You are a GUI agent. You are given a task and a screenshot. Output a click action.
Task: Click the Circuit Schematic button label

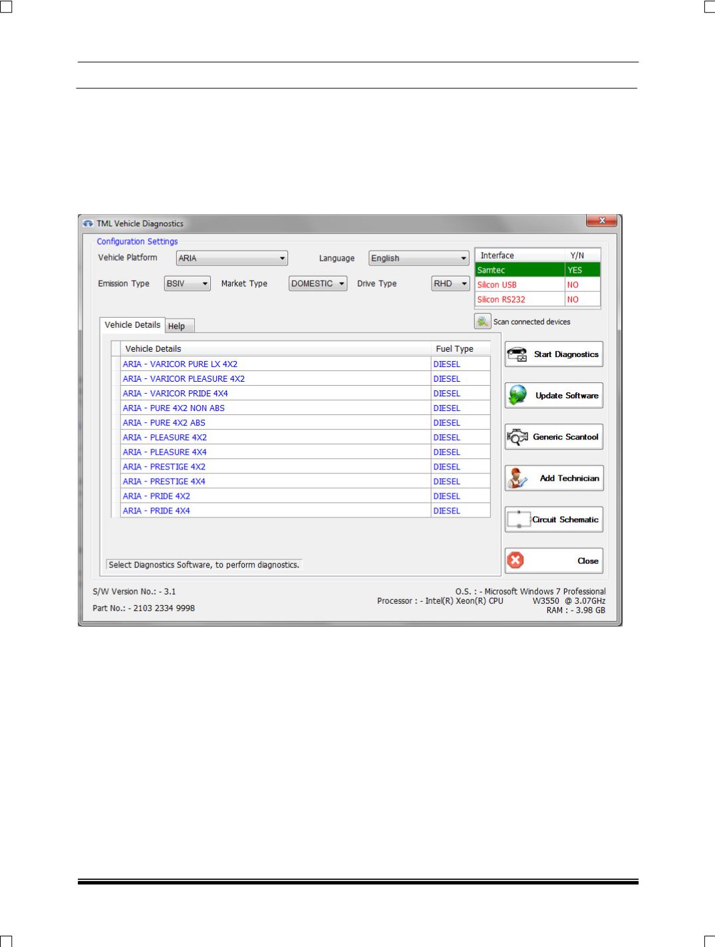[x=565, y=519]
